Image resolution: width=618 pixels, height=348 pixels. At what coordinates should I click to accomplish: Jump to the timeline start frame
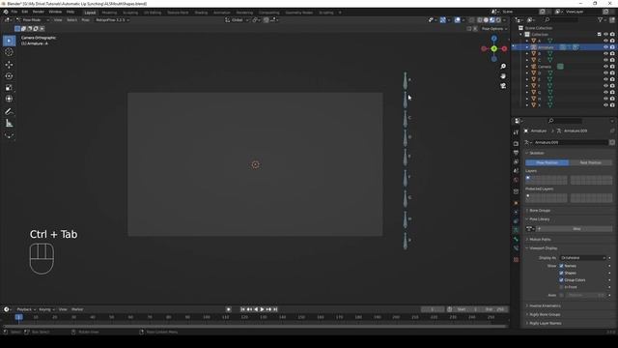[x=242, y=309]
